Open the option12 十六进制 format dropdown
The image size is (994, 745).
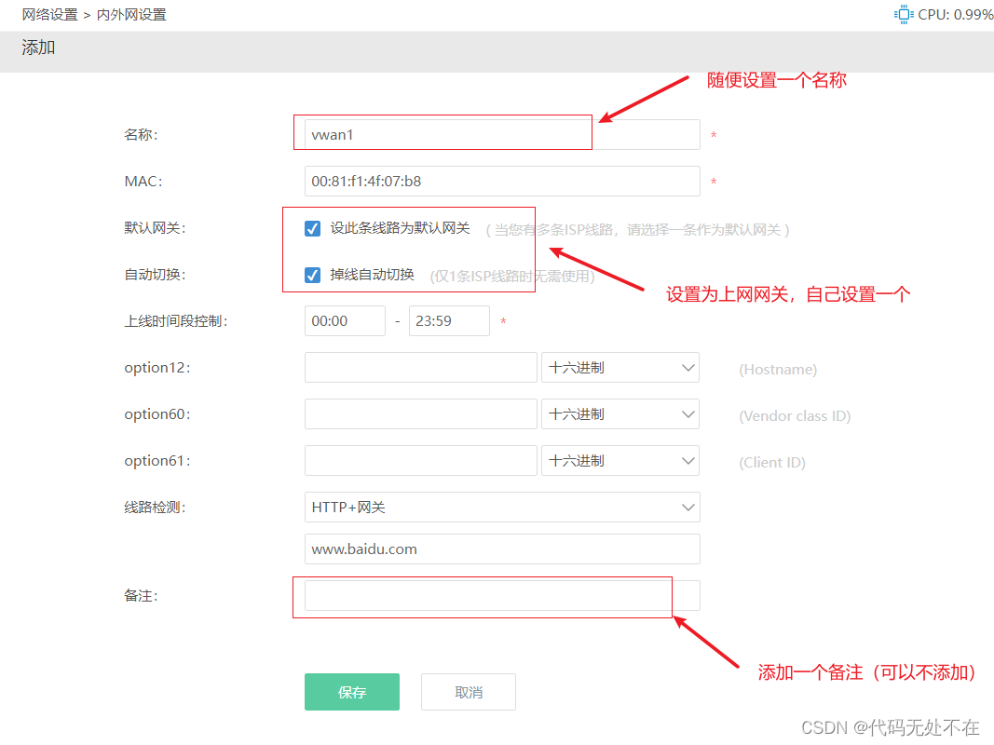point(620,367)
